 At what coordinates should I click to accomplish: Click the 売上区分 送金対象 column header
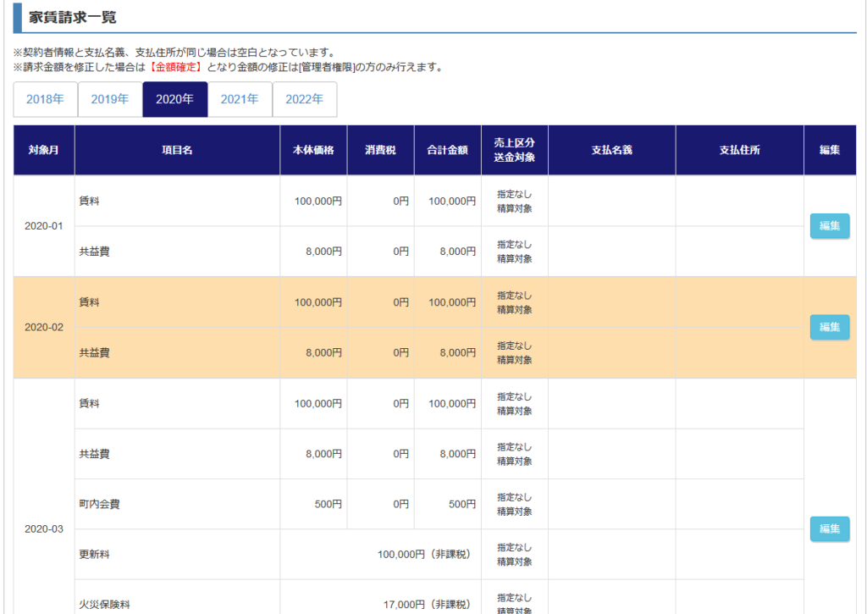(514, 150)
